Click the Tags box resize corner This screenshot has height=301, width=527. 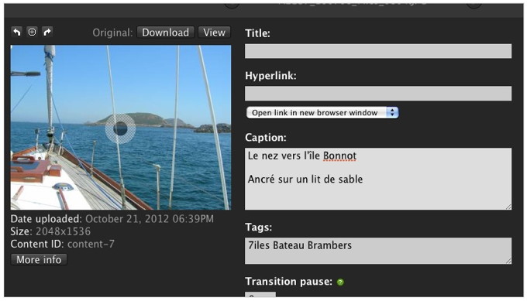click(x=508, y=261)
